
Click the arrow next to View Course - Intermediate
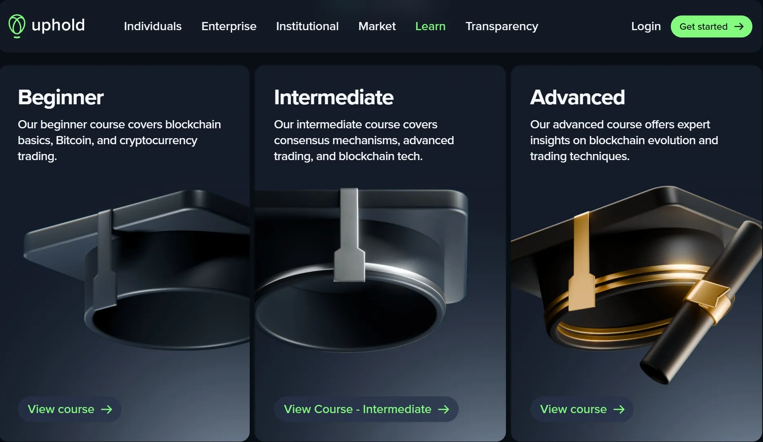coord(444,409)
